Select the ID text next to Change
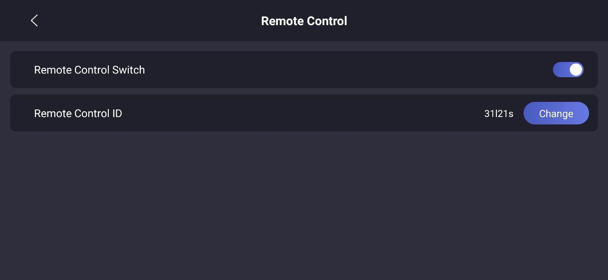608x280 pixels. coord(498,114)
